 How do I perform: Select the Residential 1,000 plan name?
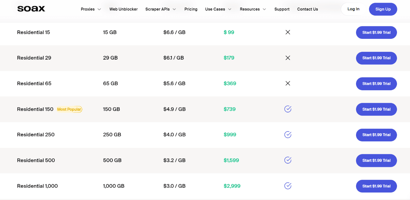(x=38, y=186)
